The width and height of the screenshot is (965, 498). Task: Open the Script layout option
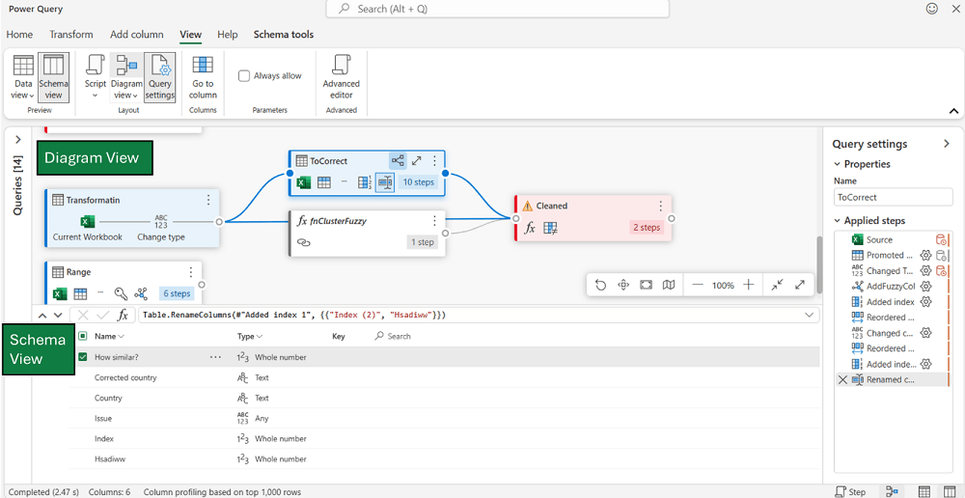point(96,77)
